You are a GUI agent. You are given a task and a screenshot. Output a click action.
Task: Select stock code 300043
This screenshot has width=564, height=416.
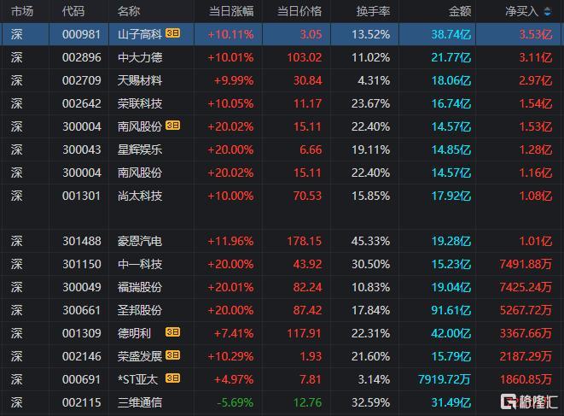82,149
